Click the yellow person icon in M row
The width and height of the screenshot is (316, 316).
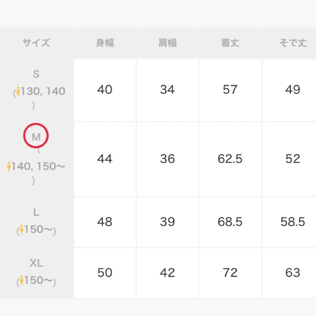(x=9, y=166)
